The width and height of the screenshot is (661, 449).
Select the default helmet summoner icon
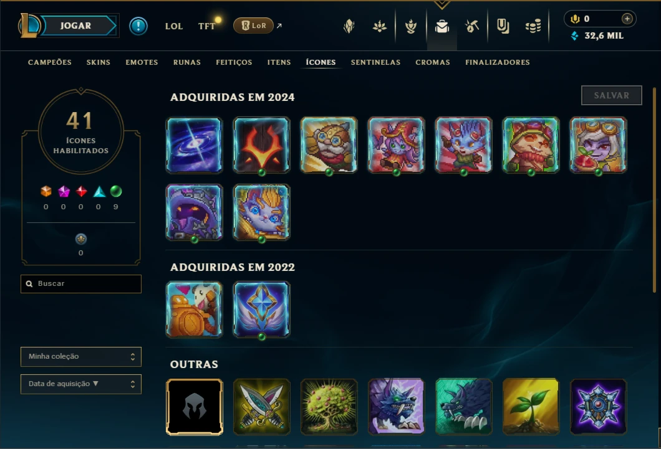[195, 407]
